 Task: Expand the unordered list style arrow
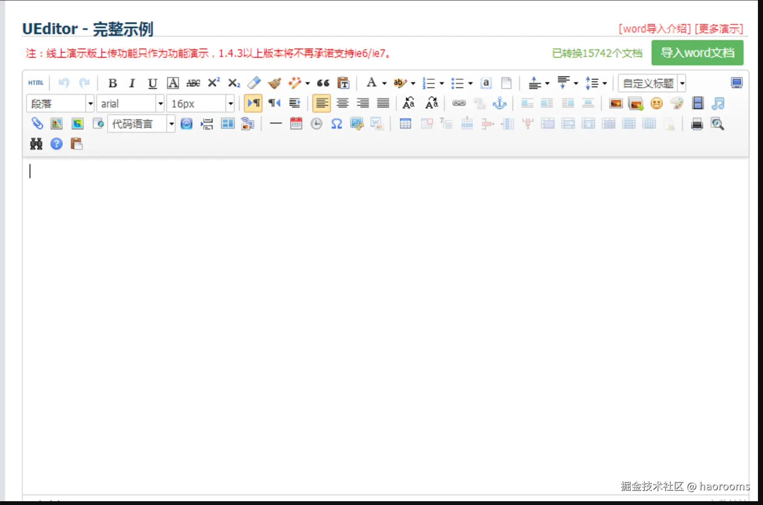(471, 83)
